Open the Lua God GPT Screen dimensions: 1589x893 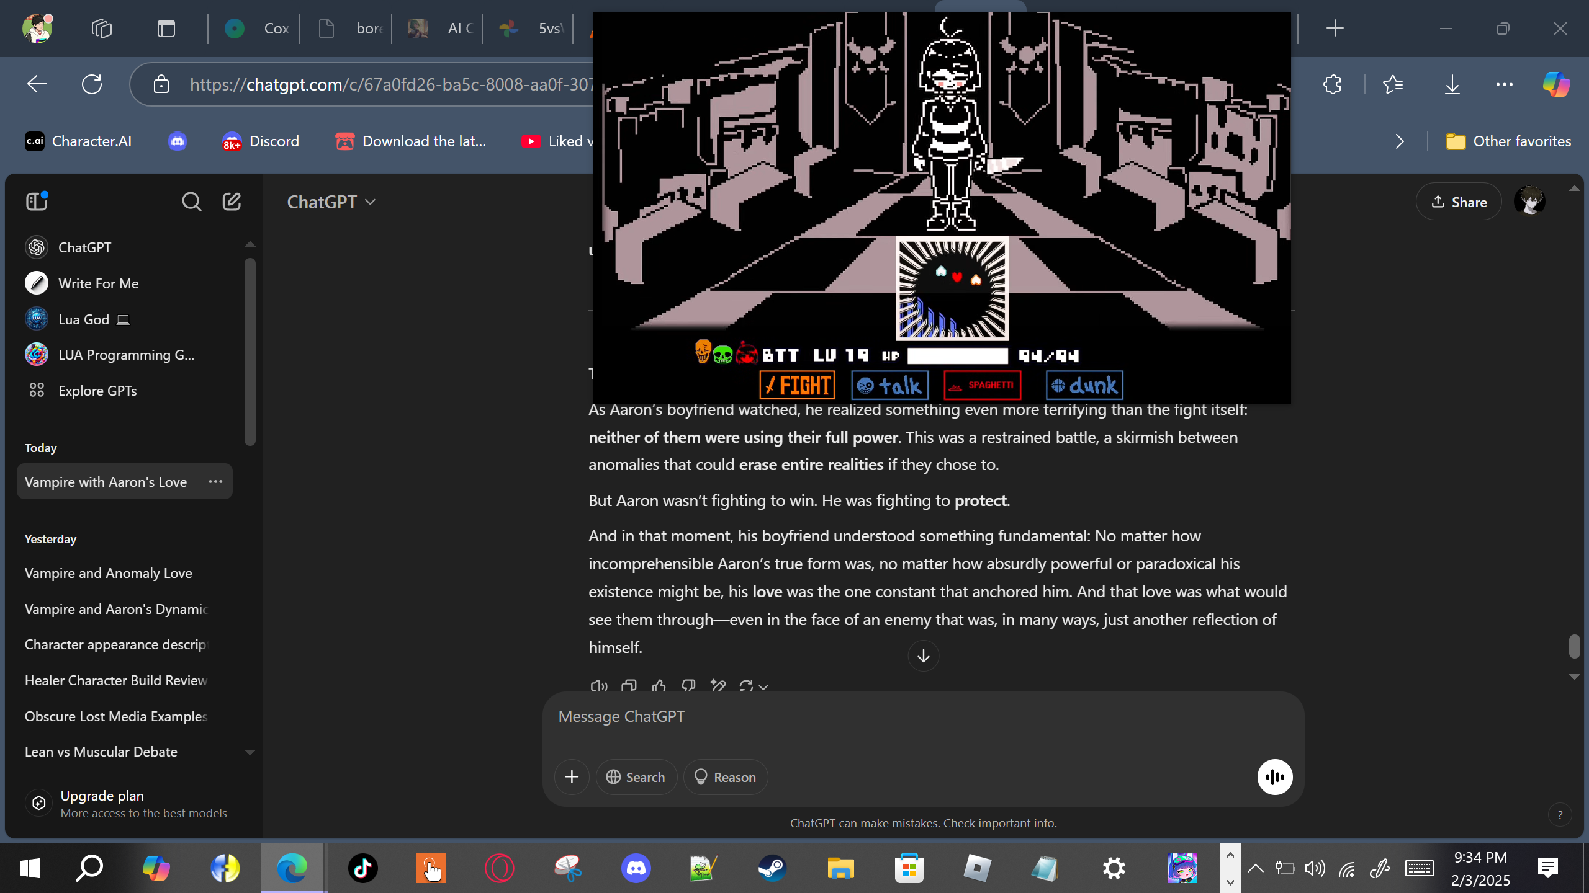[124, 319]
